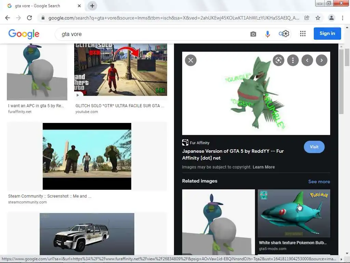Click steamcommunity.com source text
Image resolution: width=350 pixels, height=263 pixels.
(x=27, y=202)
